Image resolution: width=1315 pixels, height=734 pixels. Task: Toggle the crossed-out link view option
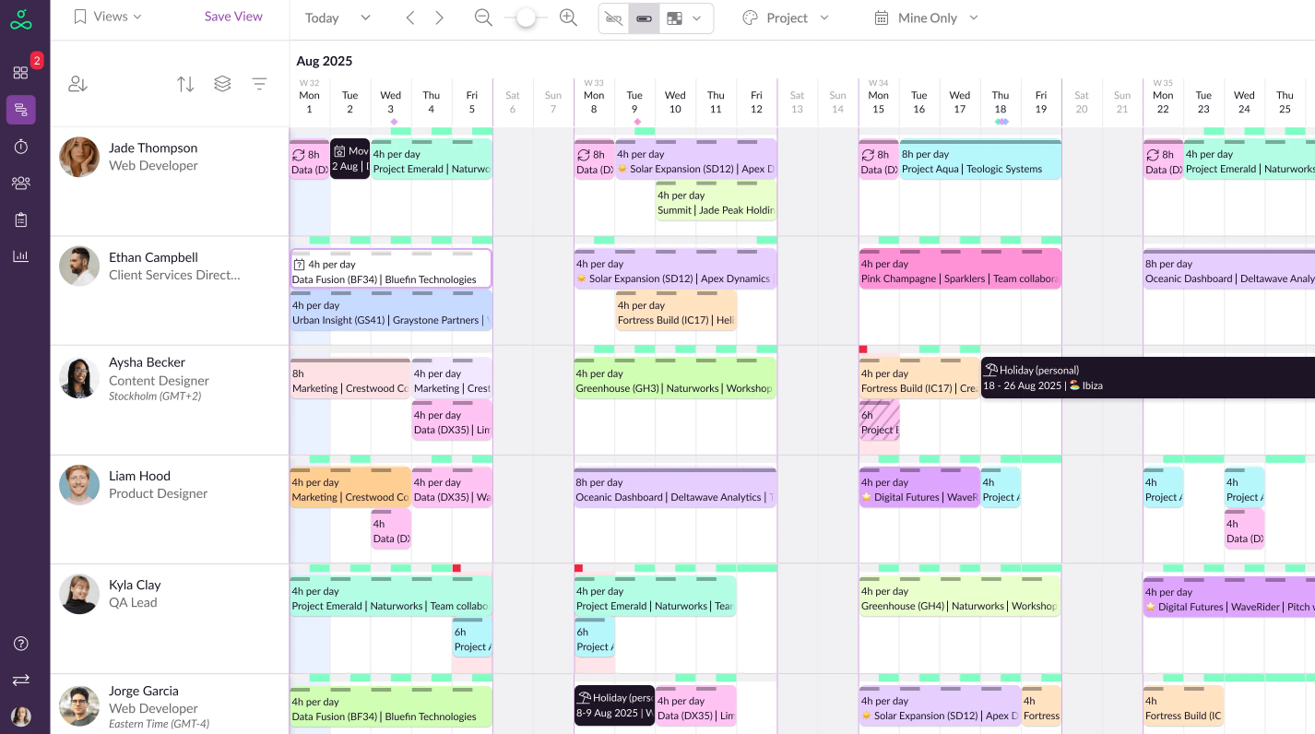613,18
